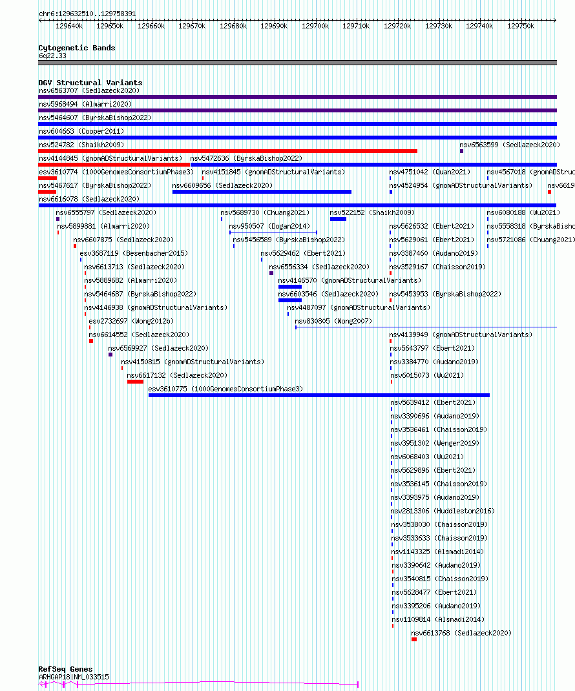This screenshot has width=575, height=691.
Task: Click the nsv6556334 (Sedlazeck2020) label
Action: [319, 267]
